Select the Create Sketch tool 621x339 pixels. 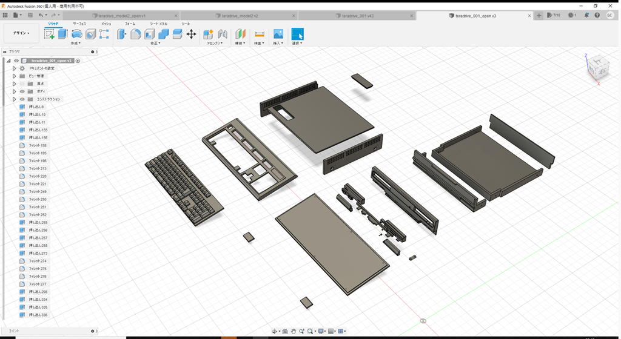pyautogui.click(x=49, y=34)
